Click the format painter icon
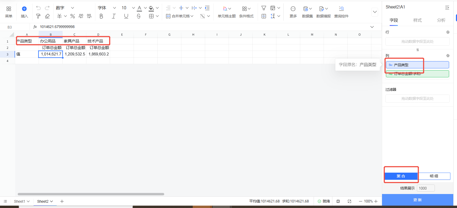 point(38,16)
